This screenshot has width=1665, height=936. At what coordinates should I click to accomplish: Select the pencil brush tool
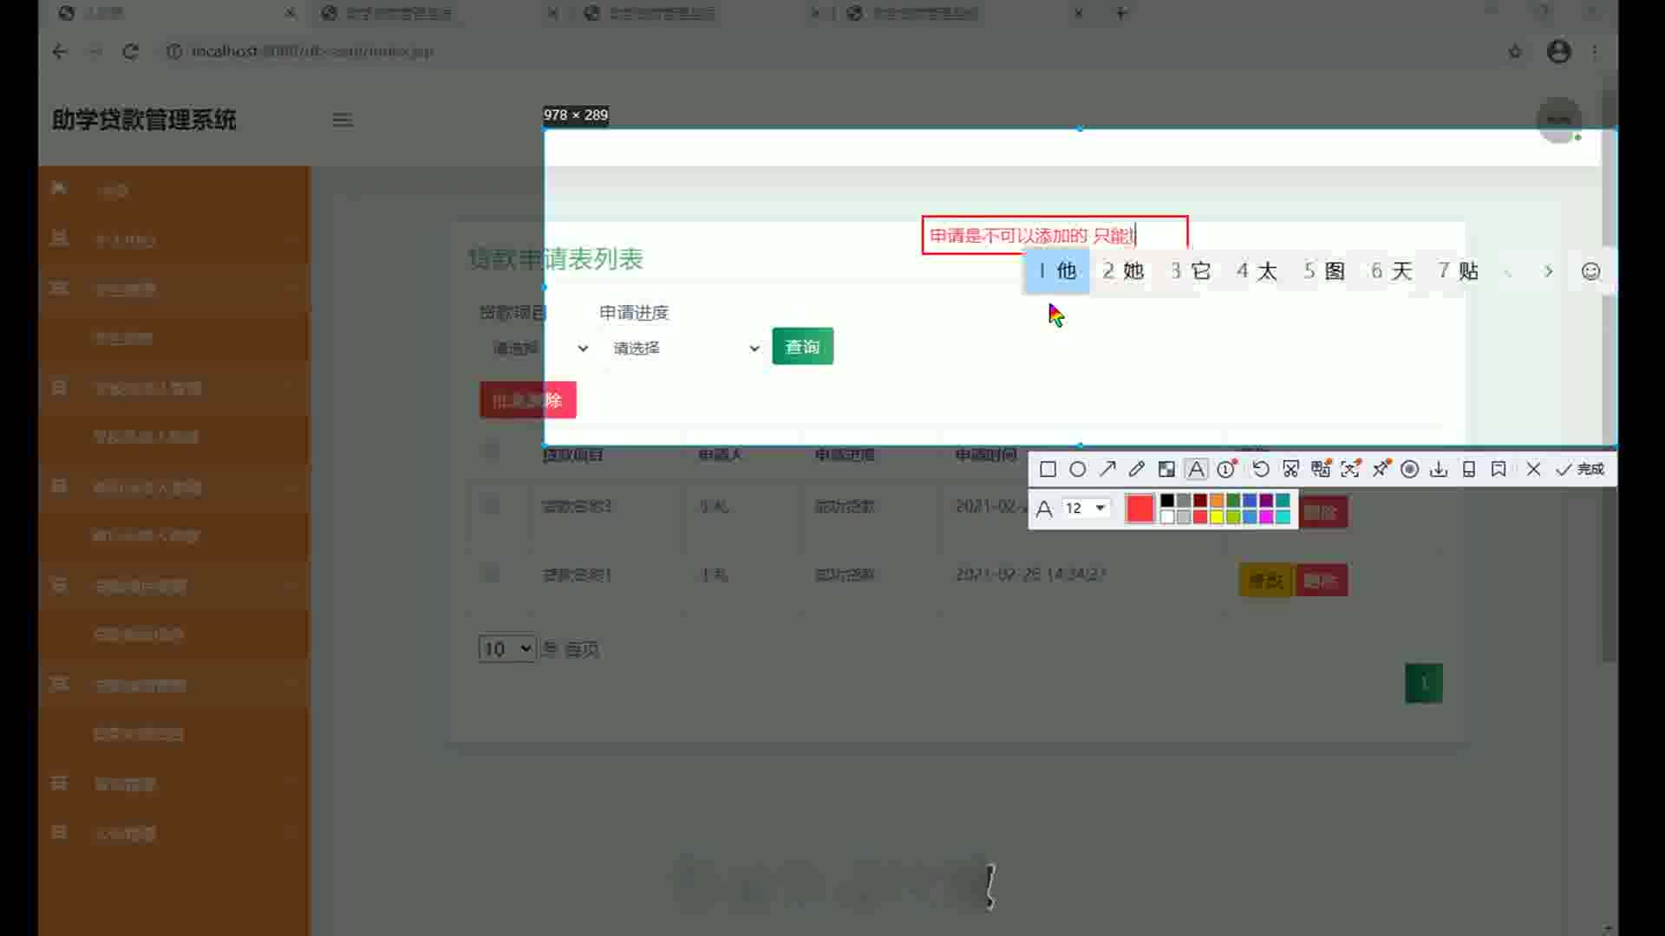coord(1137,469)
